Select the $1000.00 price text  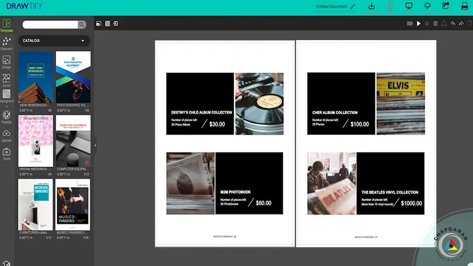tap(412, 203)
